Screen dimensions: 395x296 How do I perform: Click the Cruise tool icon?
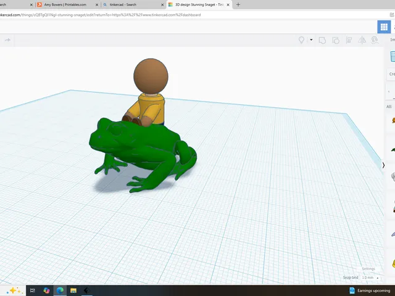375,40
